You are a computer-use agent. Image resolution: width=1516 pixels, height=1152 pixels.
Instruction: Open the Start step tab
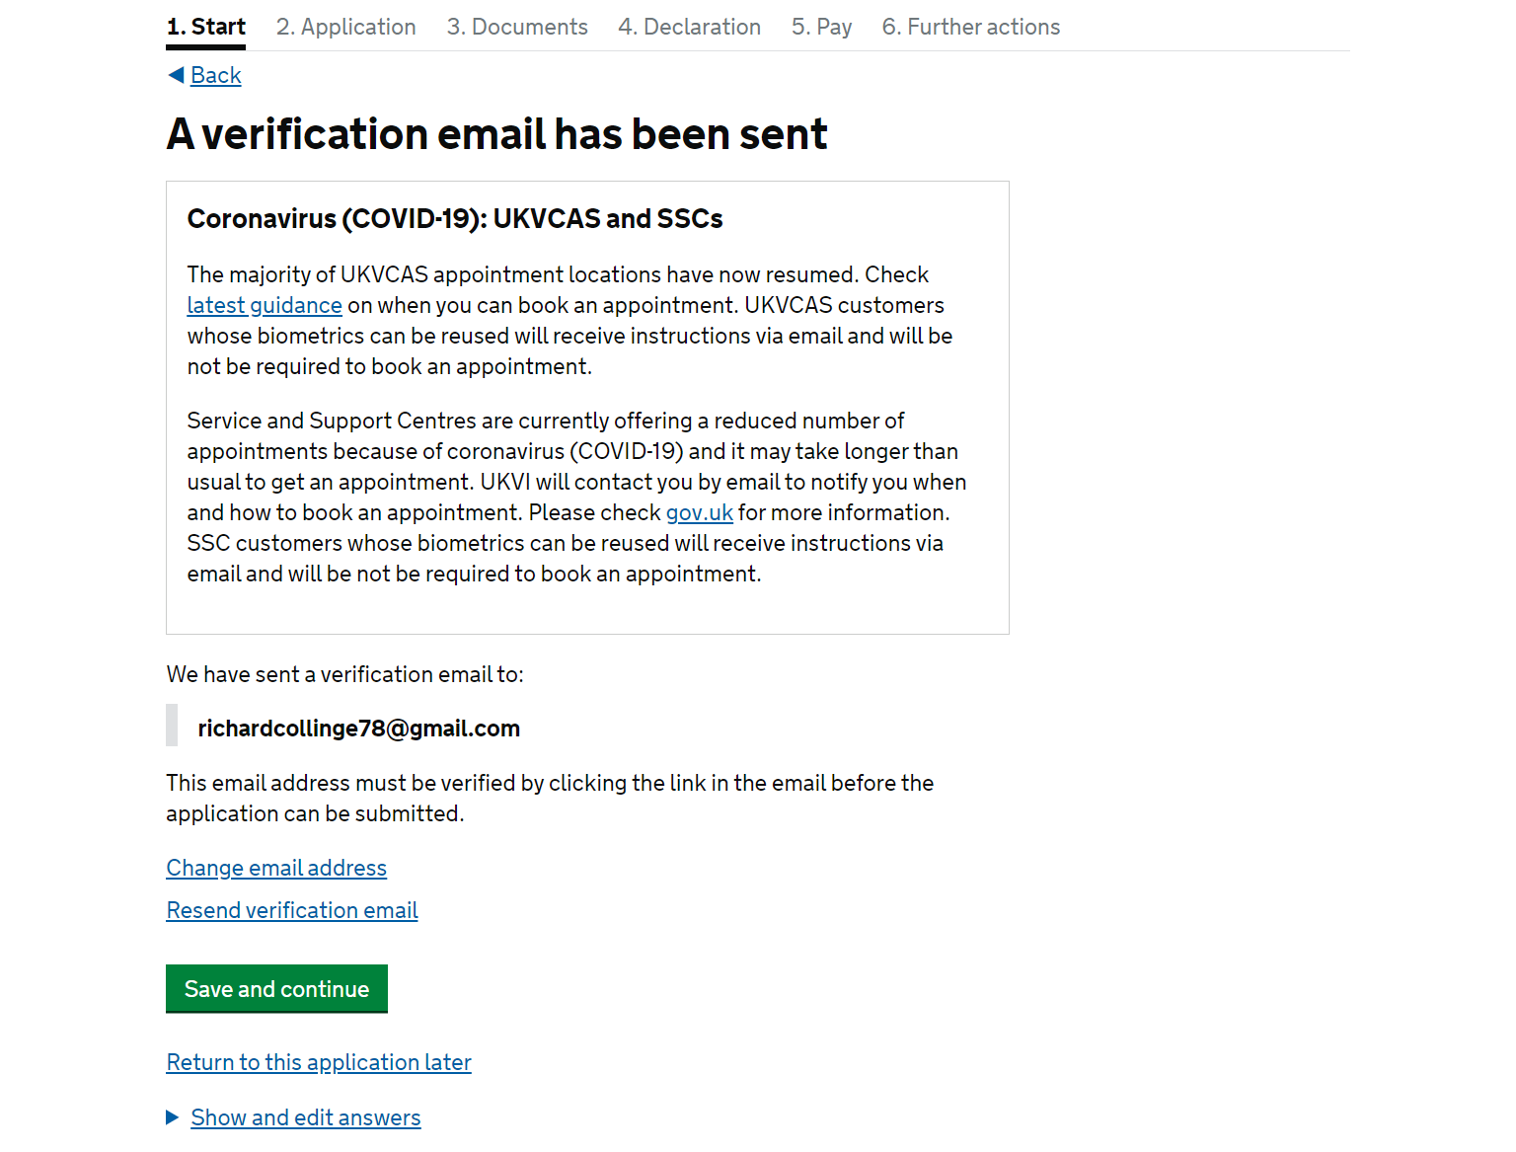pos(206,27)
